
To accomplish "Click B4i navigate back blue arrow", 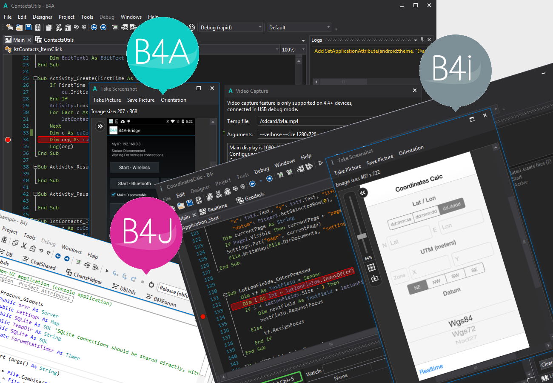I will pos(252,183).
